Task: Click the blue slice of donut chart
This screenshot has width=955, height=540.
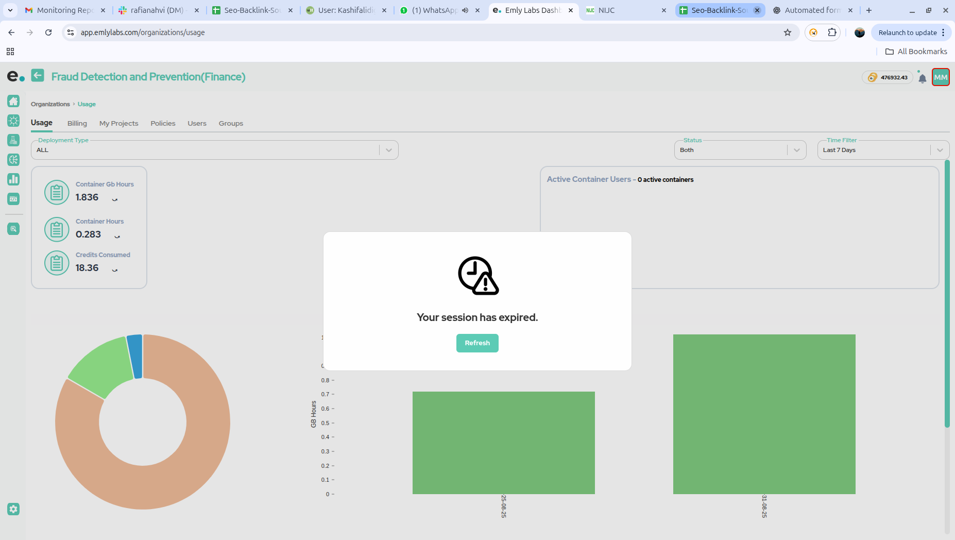Action: (x=135, y=357)
